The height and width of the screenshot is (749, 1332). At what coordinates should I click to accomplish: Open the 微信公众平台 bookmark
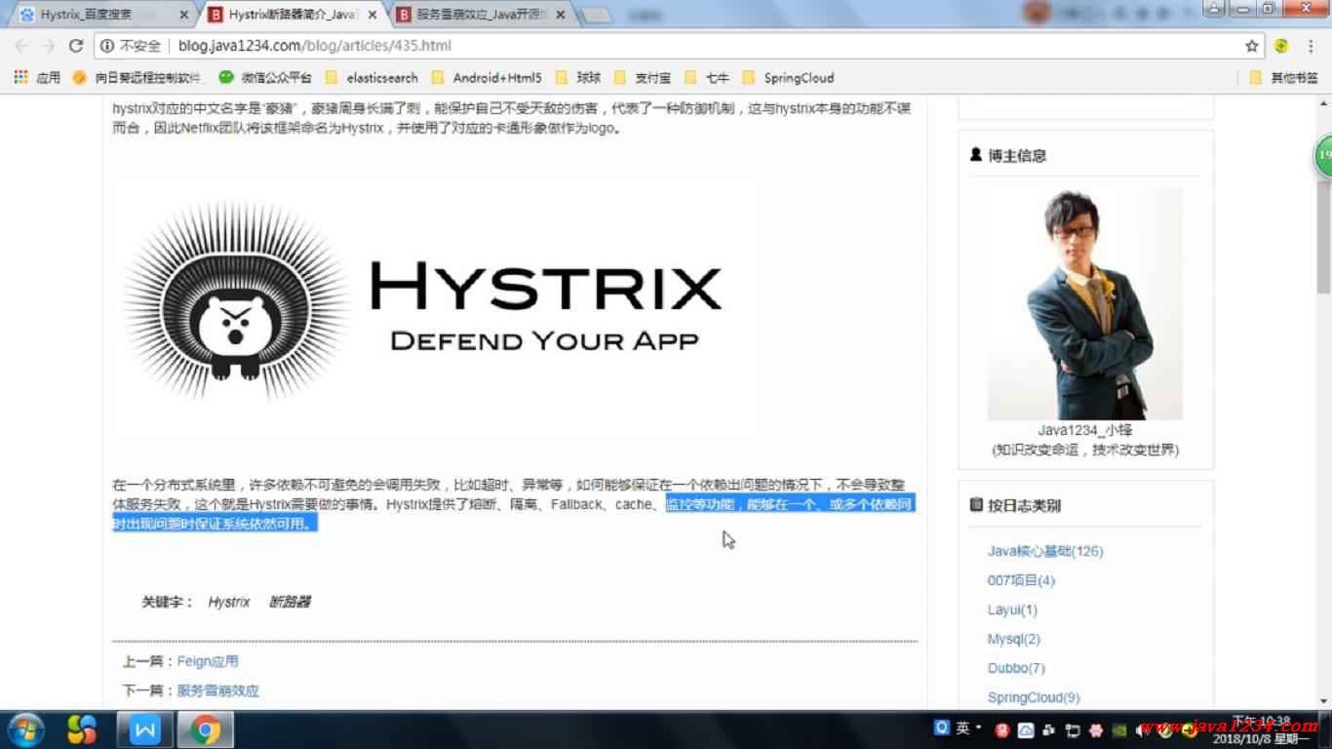[x=265, y=78]
